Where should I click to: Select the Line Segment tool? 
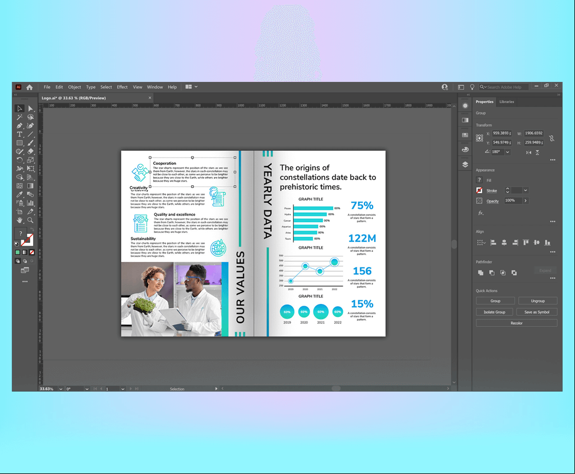pos(30,134)
